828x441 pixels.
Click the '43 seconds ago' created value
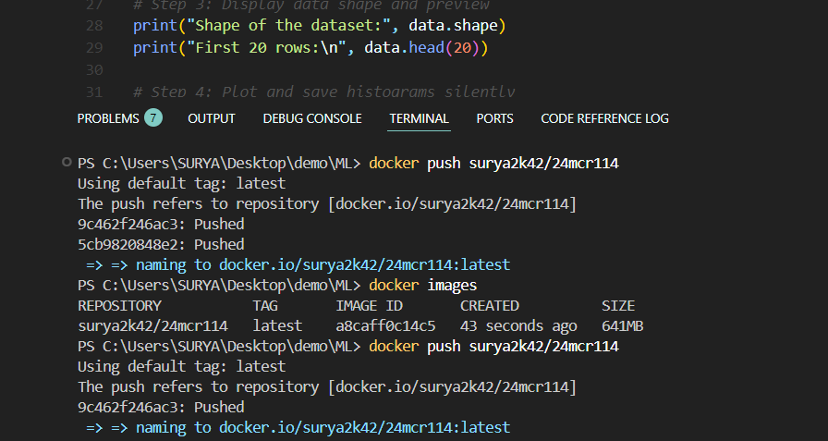click(518, 325)
